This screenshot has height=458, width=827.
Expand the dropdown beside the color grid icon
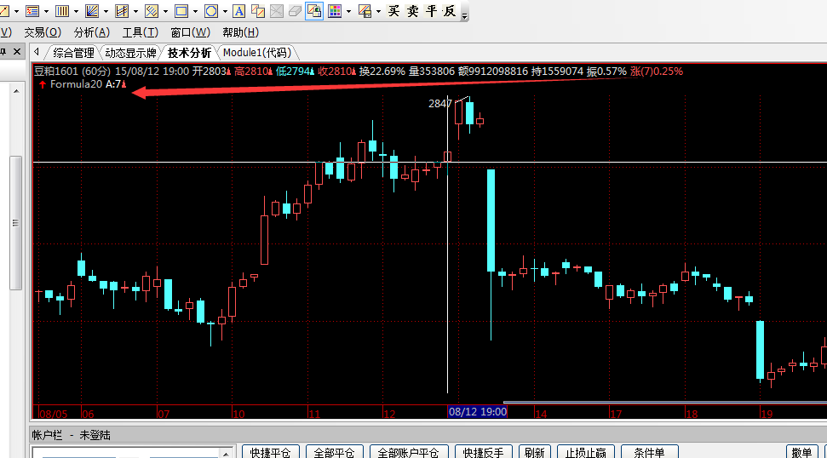tap(348, 12)
